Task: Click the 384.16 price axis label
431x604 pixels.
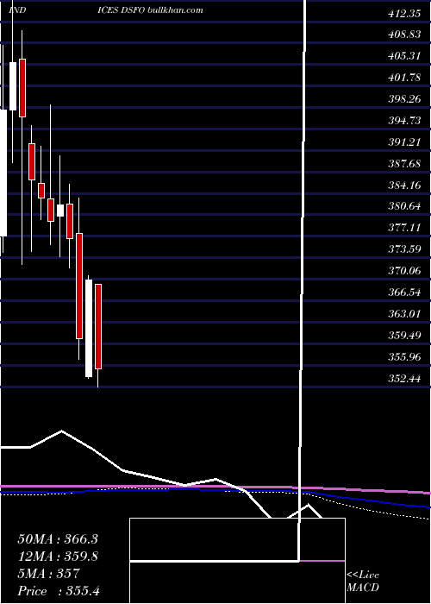Action: point(403,186)
